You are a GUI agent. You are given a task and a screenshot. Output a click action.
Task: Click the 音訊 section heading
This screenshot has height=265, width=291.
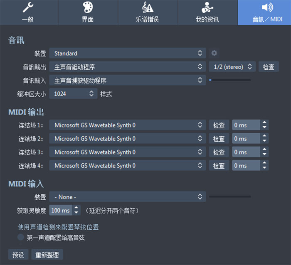(16, 40)
